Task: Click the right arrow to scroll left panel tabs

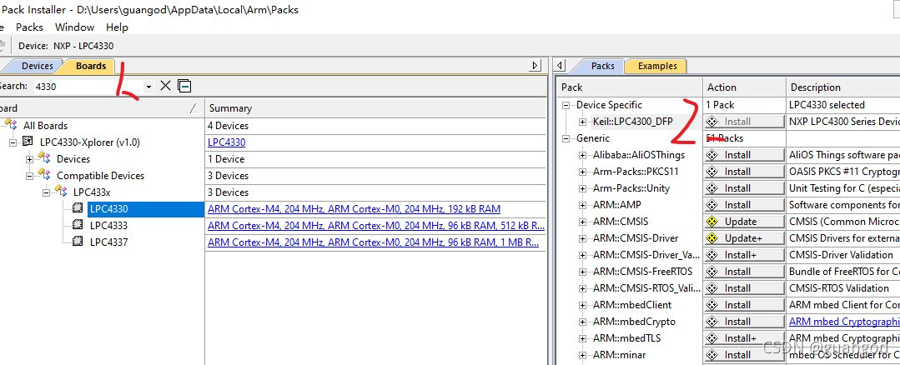Action: [535, 66]
